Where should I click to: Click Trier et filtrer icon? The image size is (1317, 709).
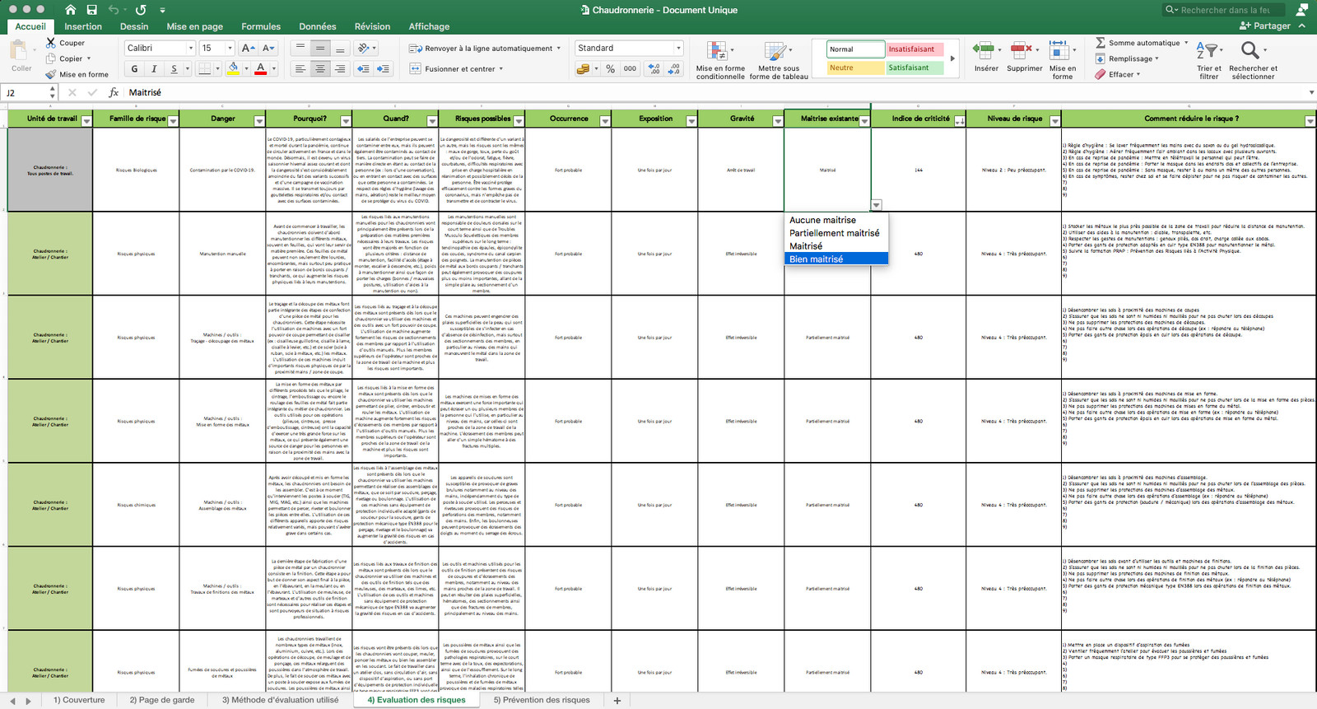point(1207,49)
